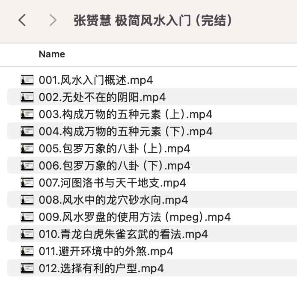Highlight the 008.风水中的龙穴砂水向.mp4 row
Image resolution: width=297 pixels, height=285 pixels.
tap(113, 200)
